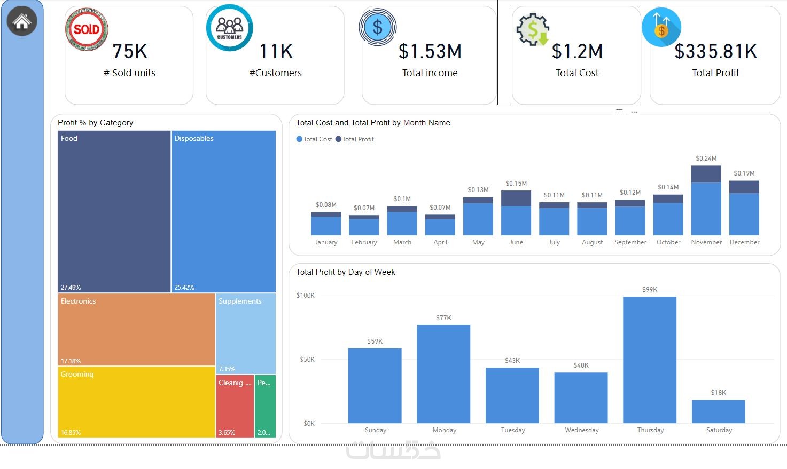
Task: Toggle the Total Profit legend item
Action: [355, 139]
